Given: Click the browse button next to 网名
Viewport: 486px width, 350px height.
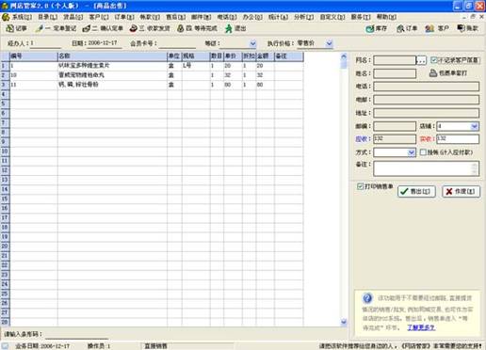Looking at the screenshot, I should click(x=421, y=60).
